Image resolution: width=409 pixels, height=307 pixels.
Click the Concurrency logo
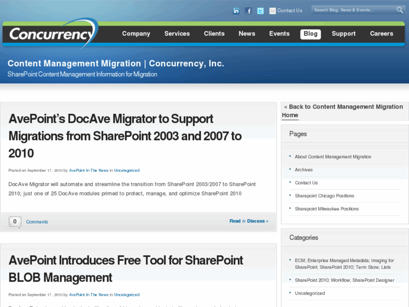click(x=53, y=33)
